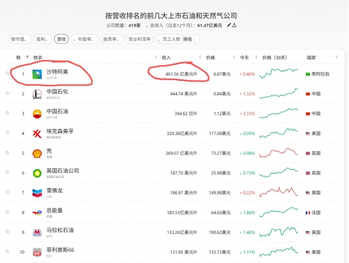Open the 中国石油 company link
The width and height of the screenshot is (349, 263).
tap(57, 111)
